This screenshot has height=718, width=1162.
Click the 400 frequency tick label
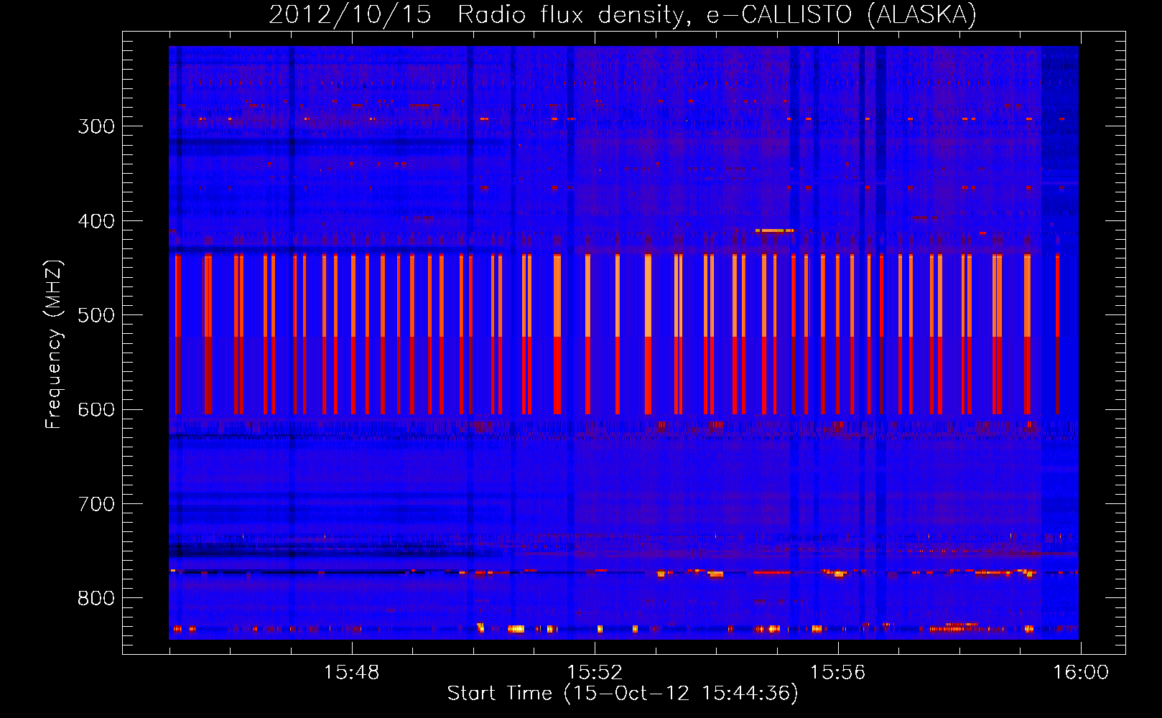(x=96, y=221)
